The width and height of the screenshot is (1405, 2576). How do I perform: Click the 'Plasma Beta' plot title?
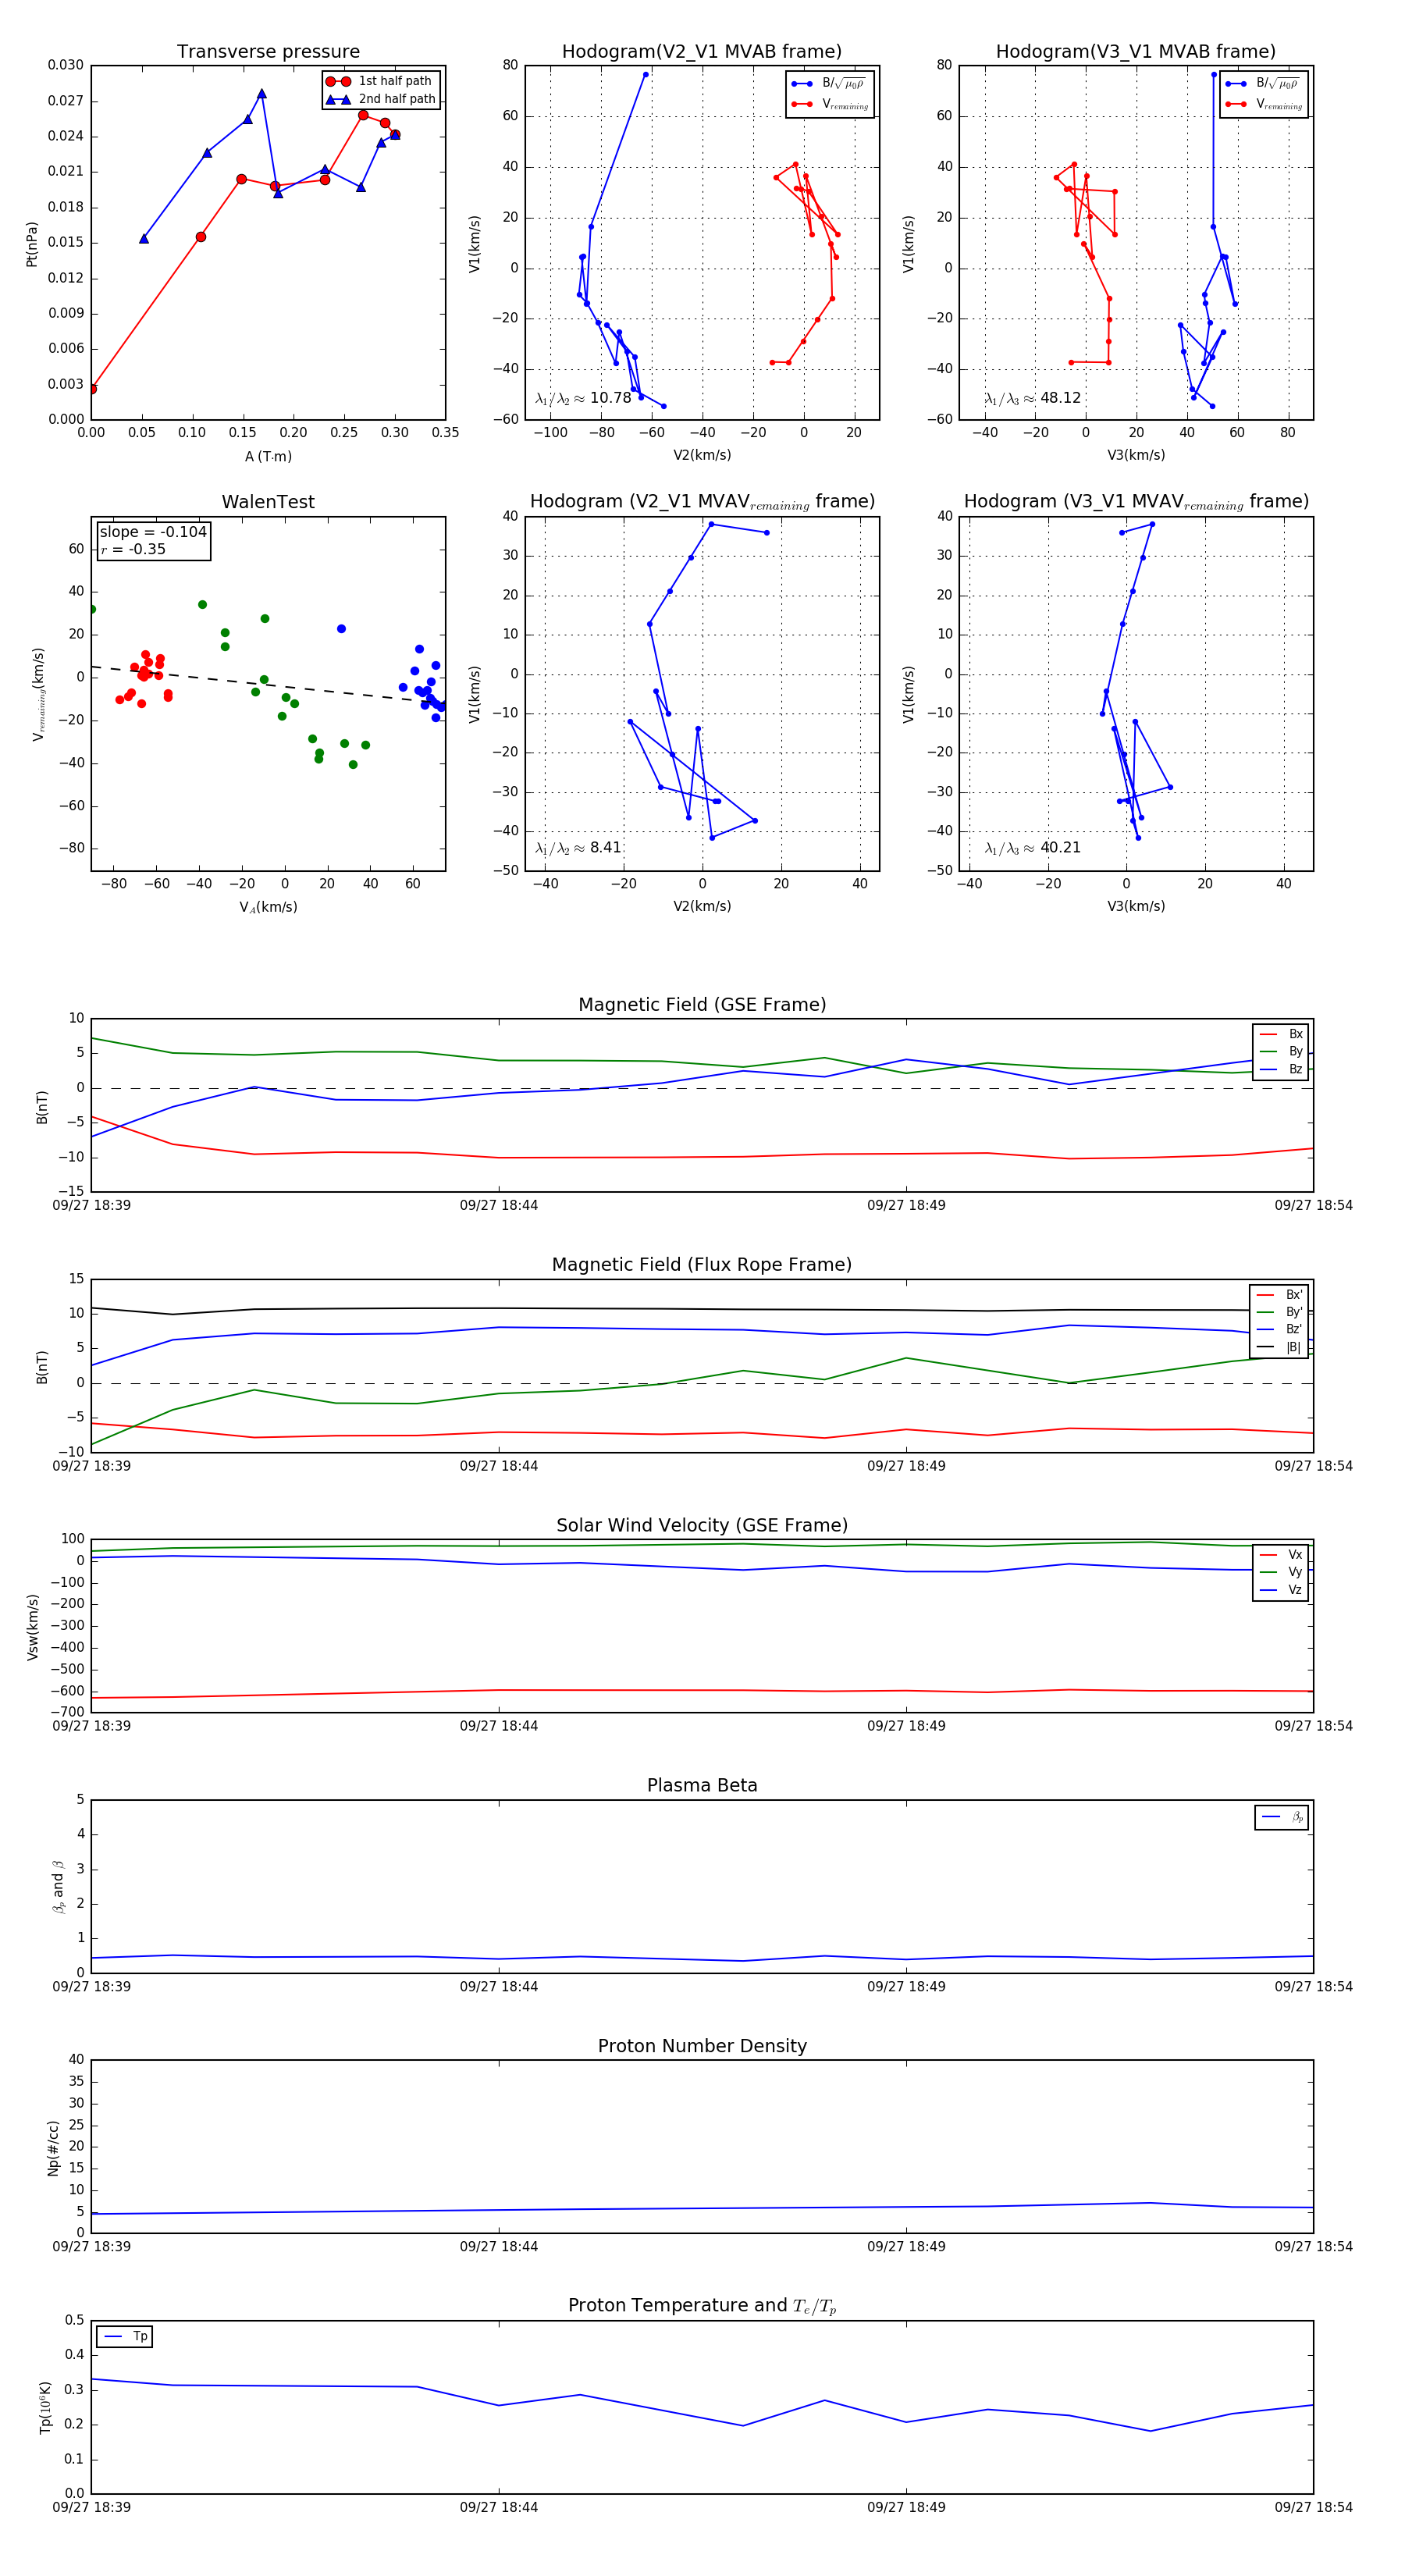(702, 1786)
